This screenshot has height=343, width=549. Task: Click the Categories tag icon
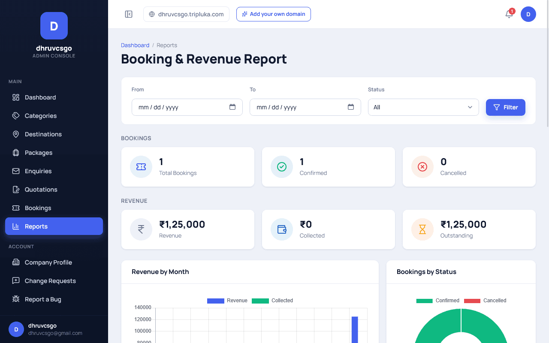pos(16,116)
